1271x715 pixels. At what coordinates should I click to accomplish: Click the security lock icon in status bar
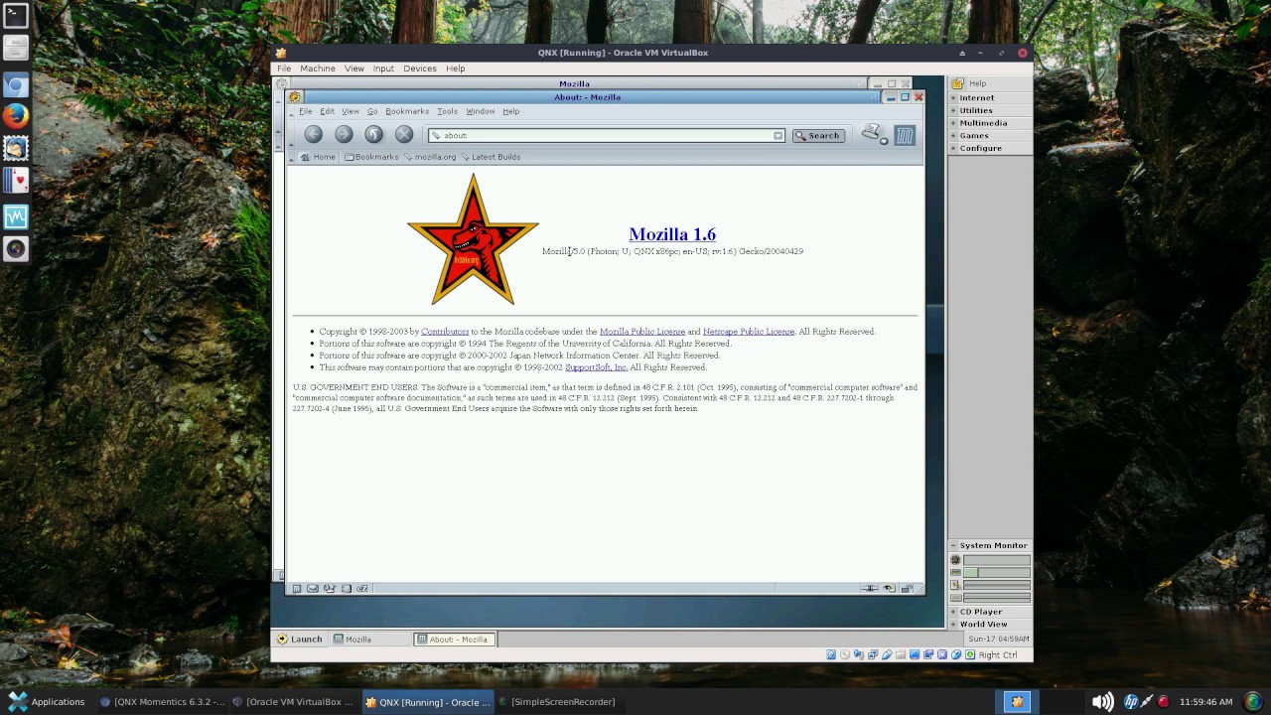click(906, 588)
